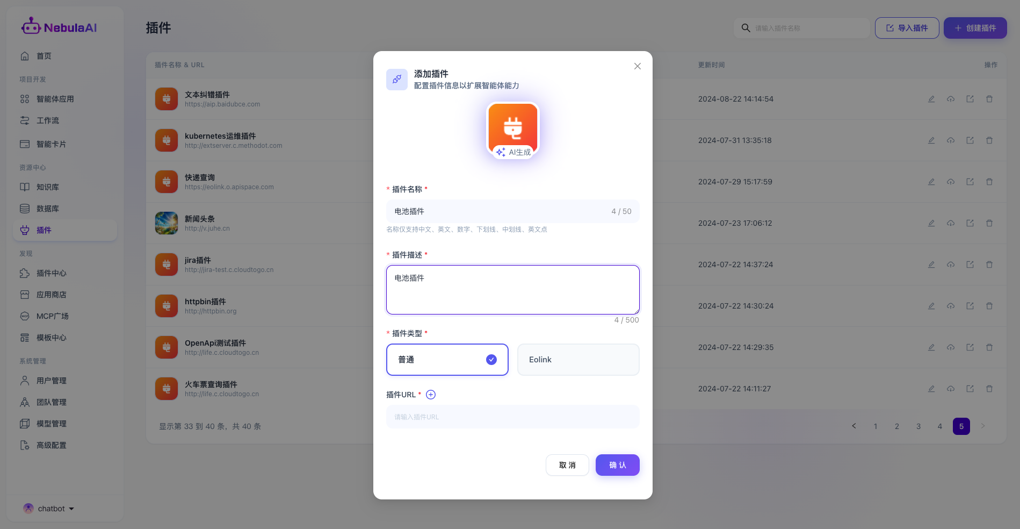Close the 添加插件 dialog
1020x529 pixels.
[637, 66]
